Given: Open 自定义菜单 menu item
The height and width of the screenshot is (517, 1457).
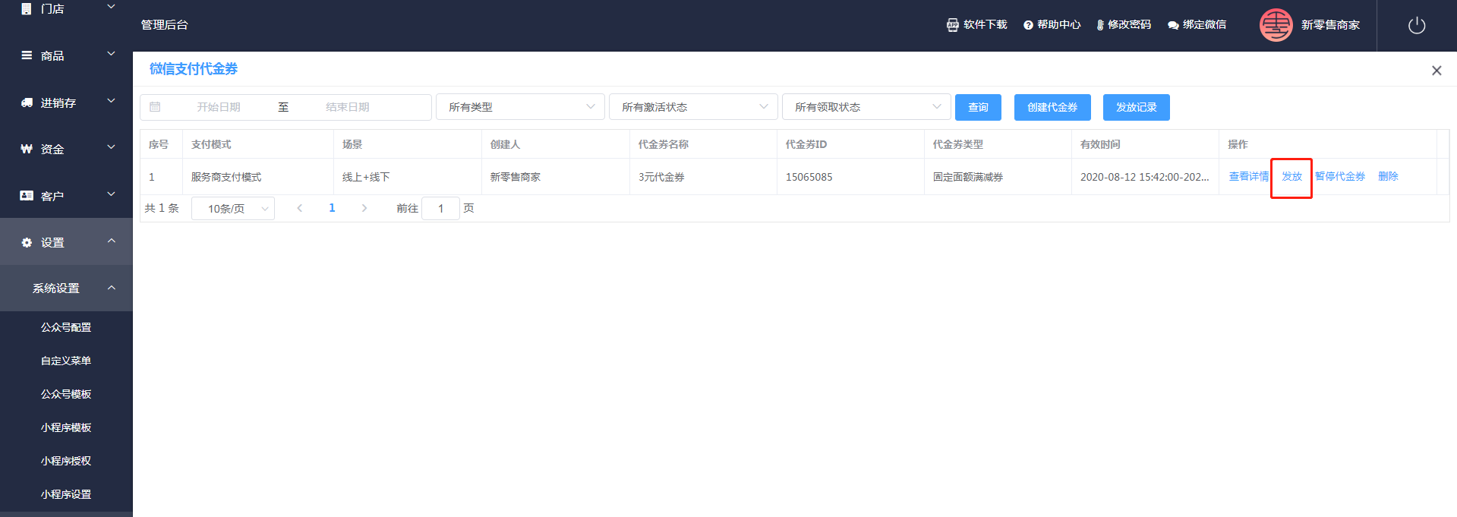Looking at the screenshot, I should pos(66,361).
